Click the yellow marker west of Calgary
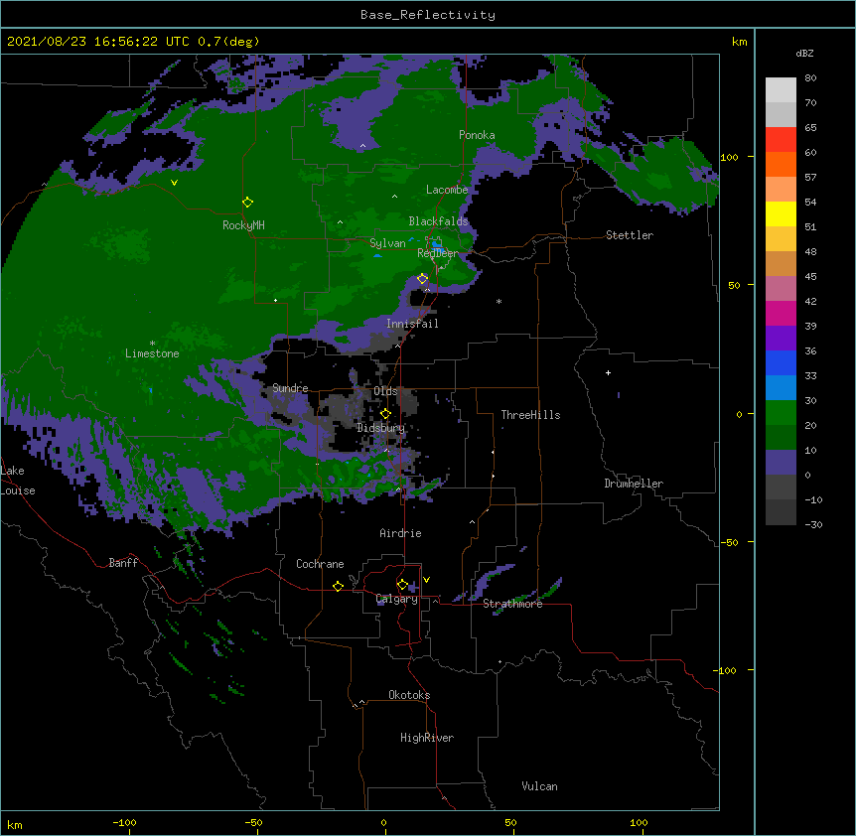This screenshot has height=836, width=856. pos(338,586)
